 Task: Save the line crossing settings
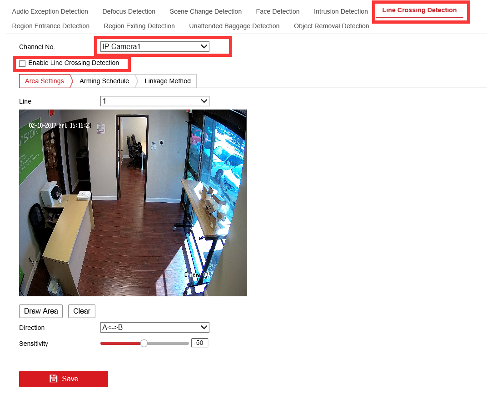tap(64, 379)
